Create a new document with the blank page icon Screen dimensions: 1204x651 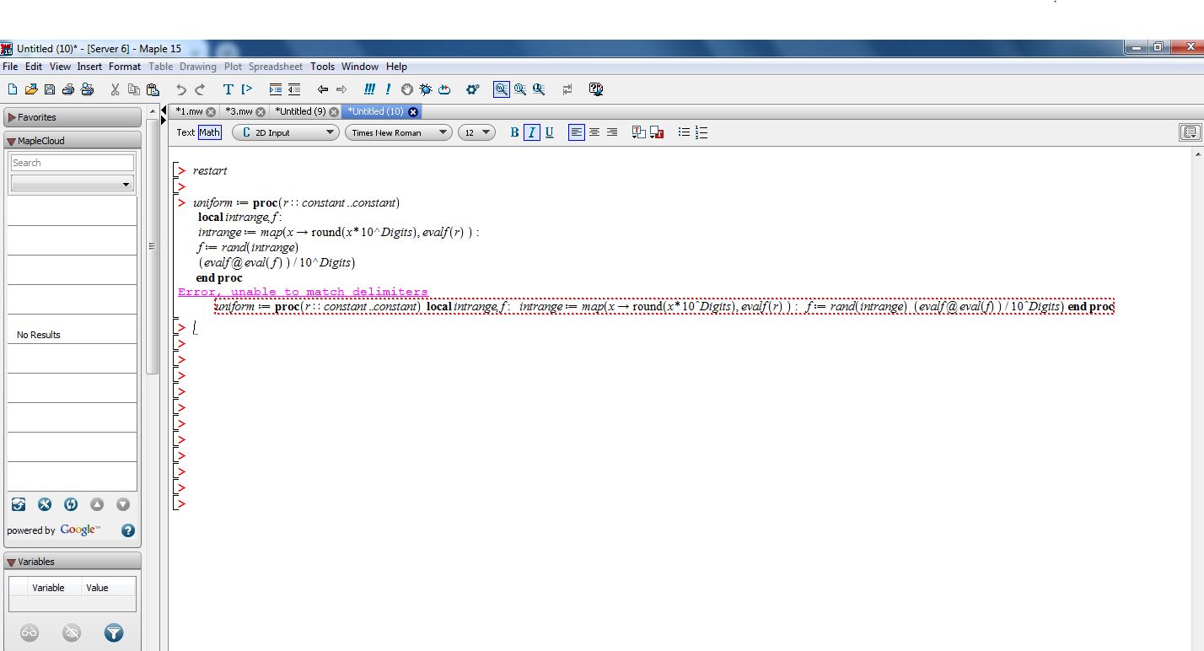point(12,89)
